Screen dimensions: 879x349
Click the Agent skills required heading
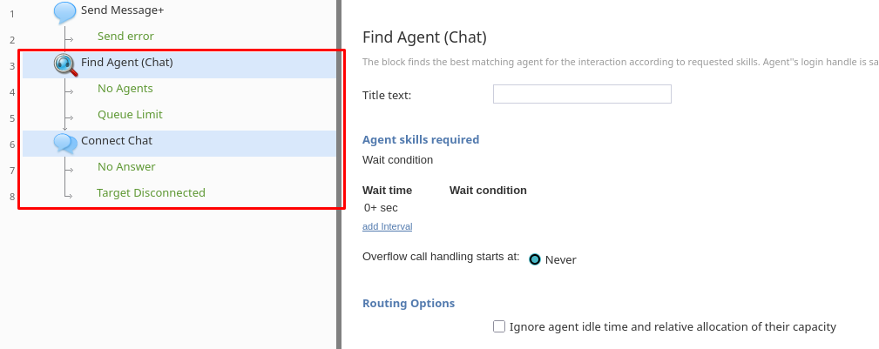coord(421,139)
